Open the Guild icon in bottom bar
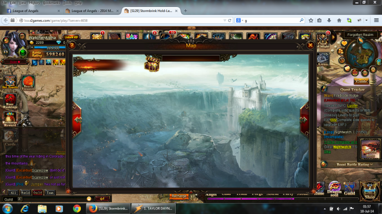 (x=350, y=190)
